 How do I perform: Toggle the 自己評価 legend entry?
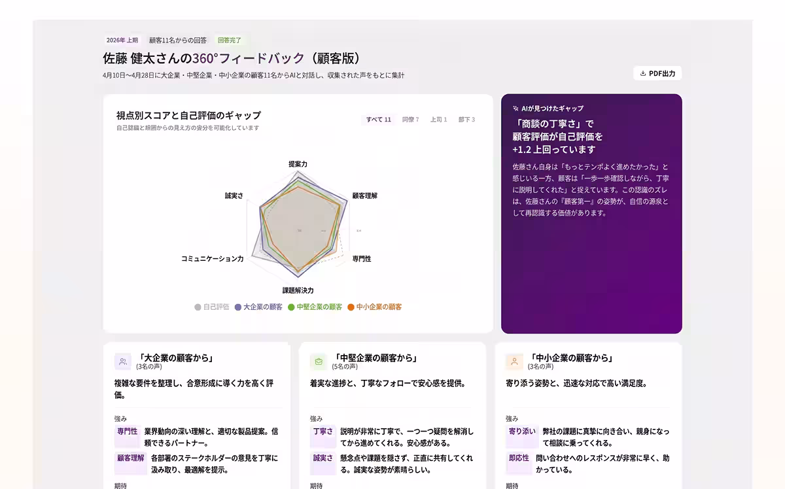pos(212,307)
